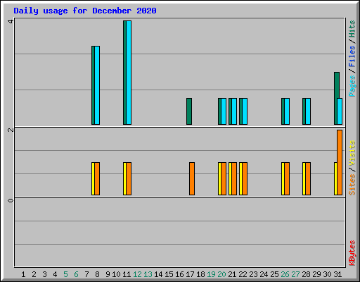Click the green weekend day 12 label

point(137,274)
